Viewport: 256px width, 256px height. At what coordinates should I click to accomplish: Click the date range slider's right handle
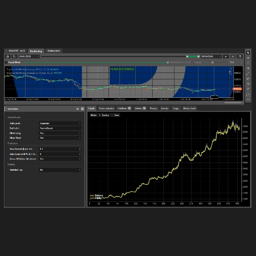tap(198, 56)
